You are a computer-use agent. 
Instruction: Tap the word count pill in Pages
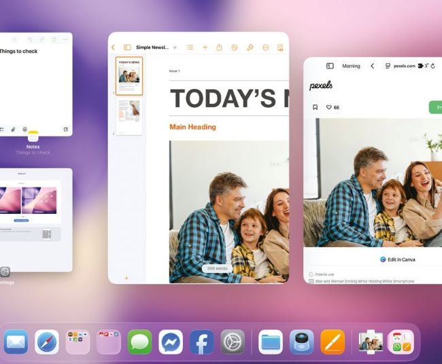coord(217,268)
